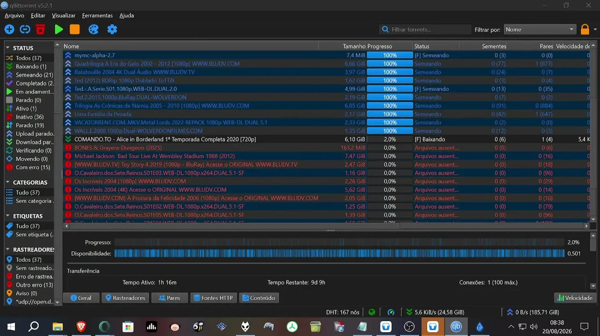Collapse the CATEGORIAS sidebar section

[8, 182]
